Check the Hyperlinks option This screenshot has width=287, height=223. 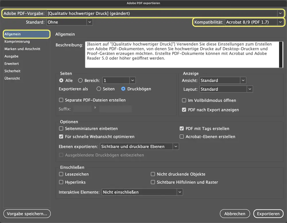pos(61,182)
